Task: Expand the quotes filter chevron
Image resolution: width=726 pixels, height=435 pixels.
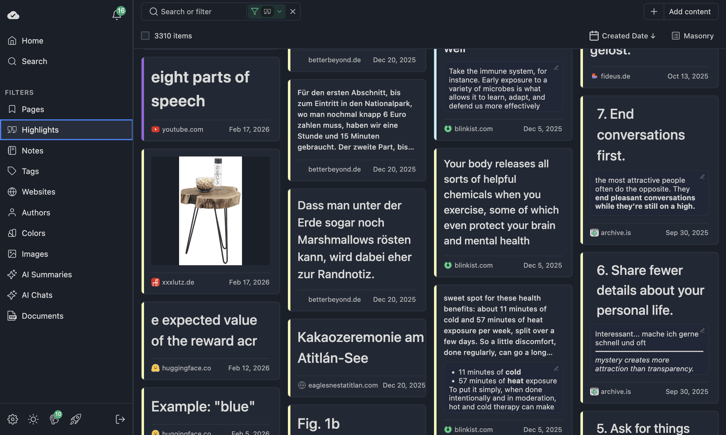Action: pyautogui.click(x=280, y=11)
